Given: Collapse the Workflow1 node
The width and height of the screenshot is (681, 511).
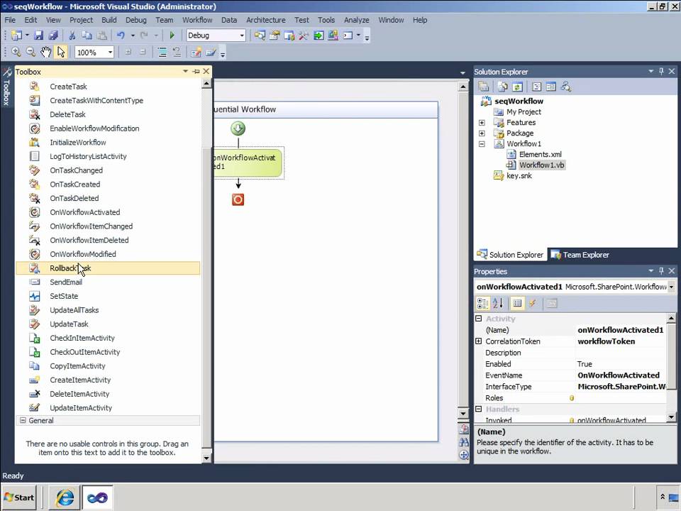Looking at the screenshot, I should [482, 144].
